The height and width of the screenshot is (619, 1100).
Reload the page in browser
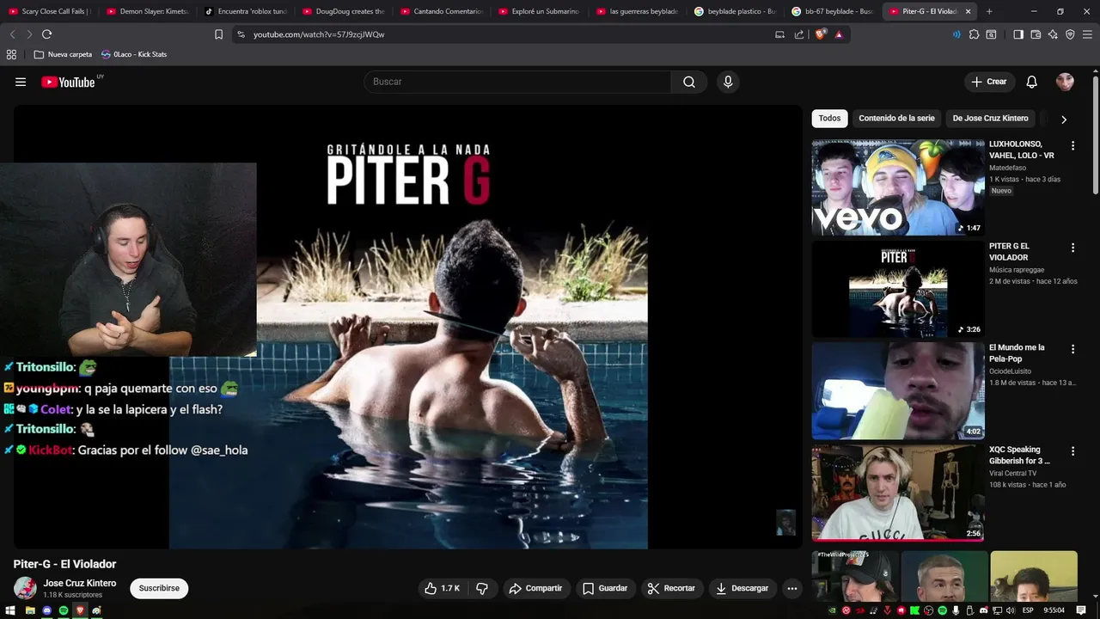click(x=46, y=34)
